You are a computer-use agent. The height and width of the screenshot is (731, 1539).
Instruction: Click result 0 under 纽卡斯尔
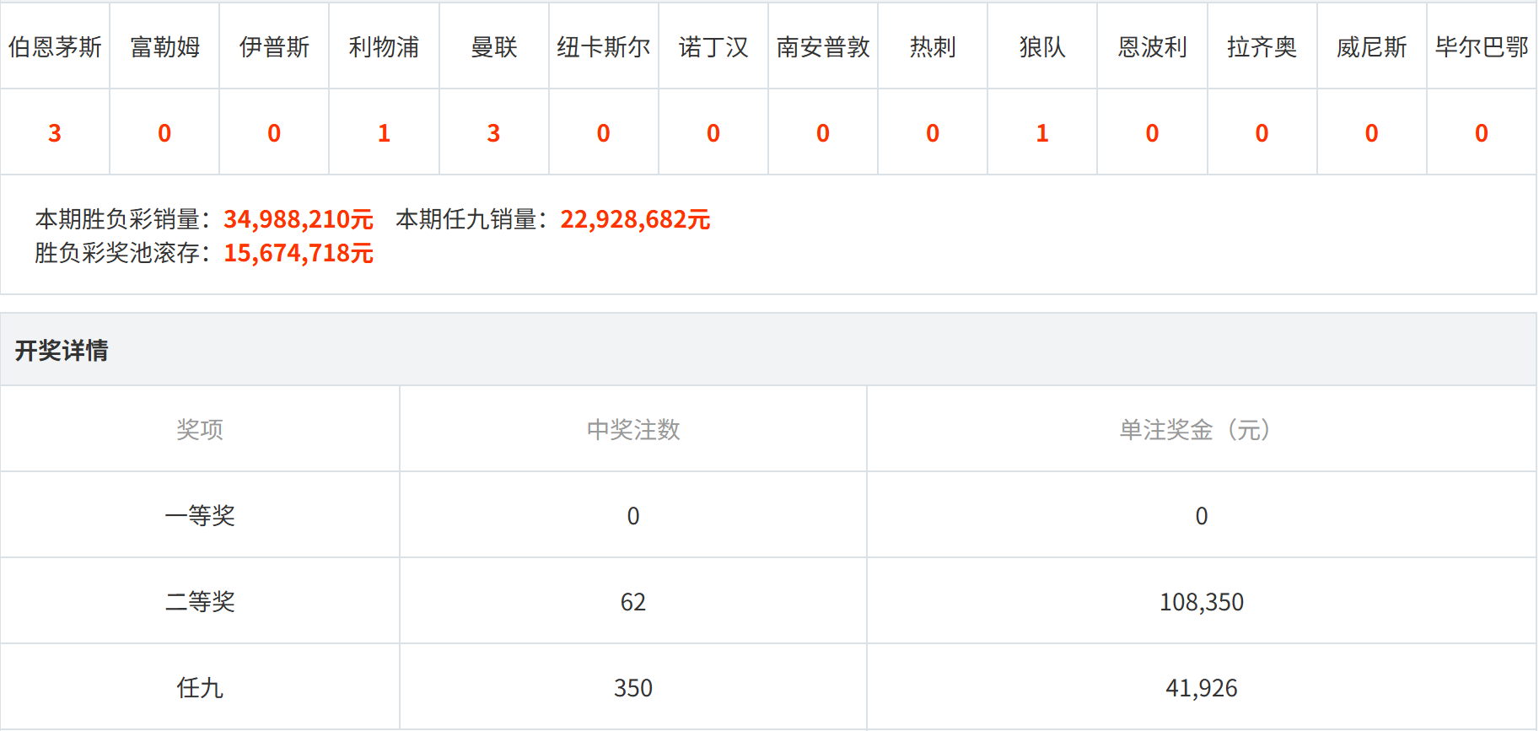[x=604, y=133]
